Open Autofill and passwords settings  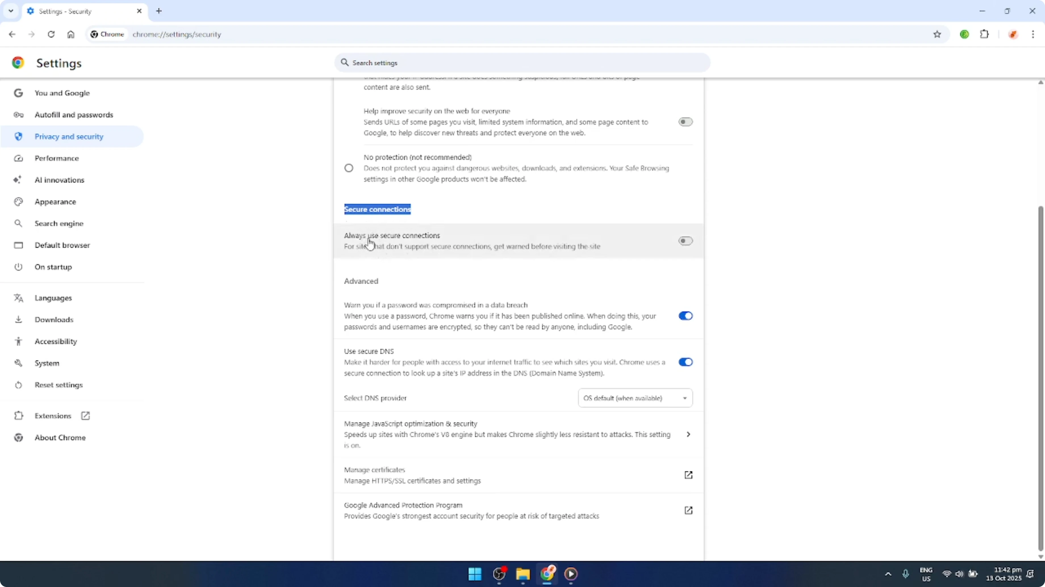click(x=74, y=115)
